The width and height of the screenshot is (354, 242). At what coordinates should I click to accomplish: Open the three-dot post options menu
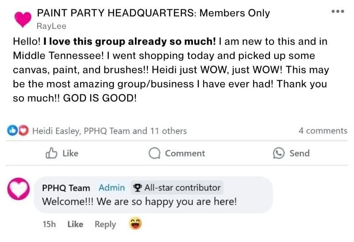(x=338, y=12)
